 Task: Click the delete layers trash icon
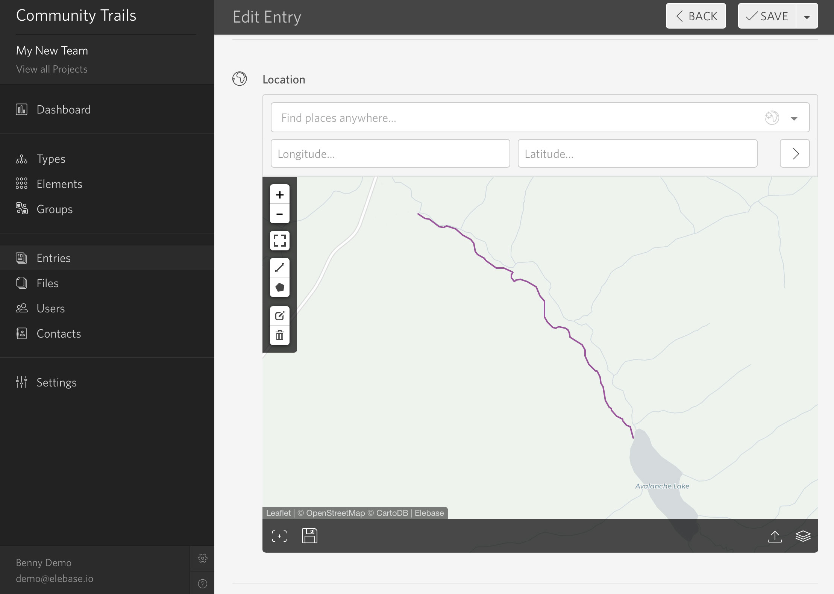click(x=279, y=335)
